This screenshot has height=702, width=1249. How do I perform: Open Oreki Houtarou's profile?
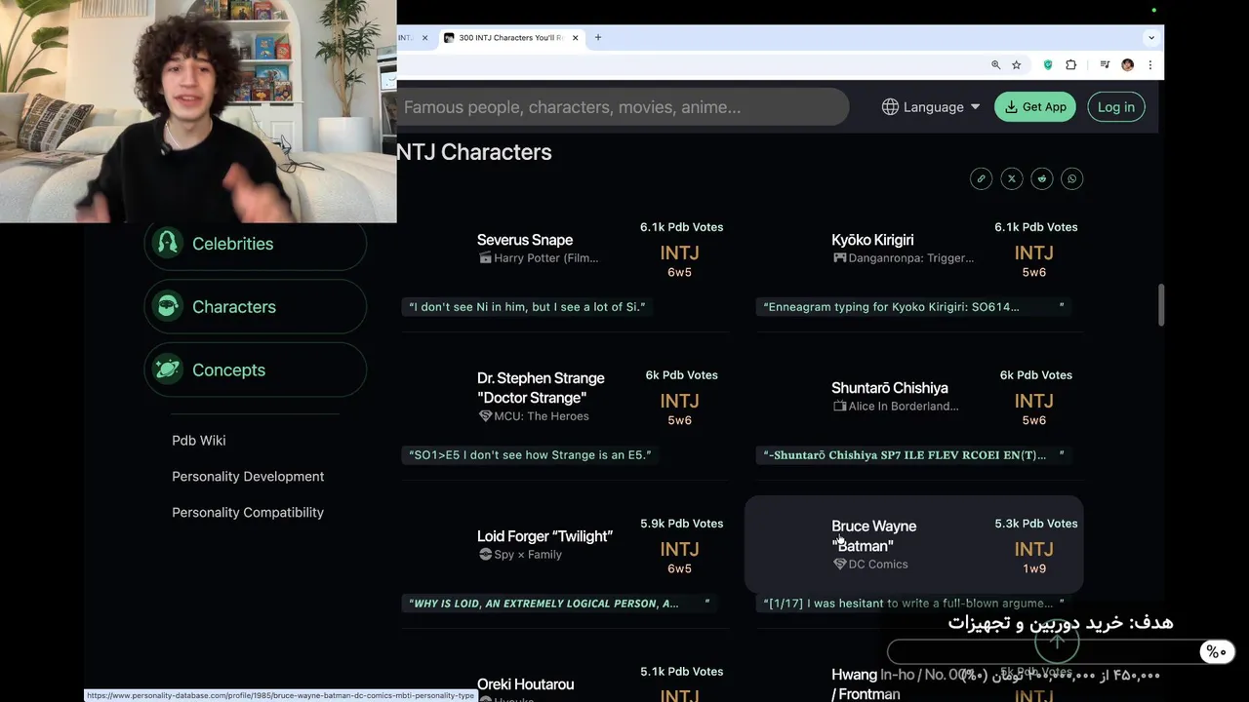coord(525,684)
